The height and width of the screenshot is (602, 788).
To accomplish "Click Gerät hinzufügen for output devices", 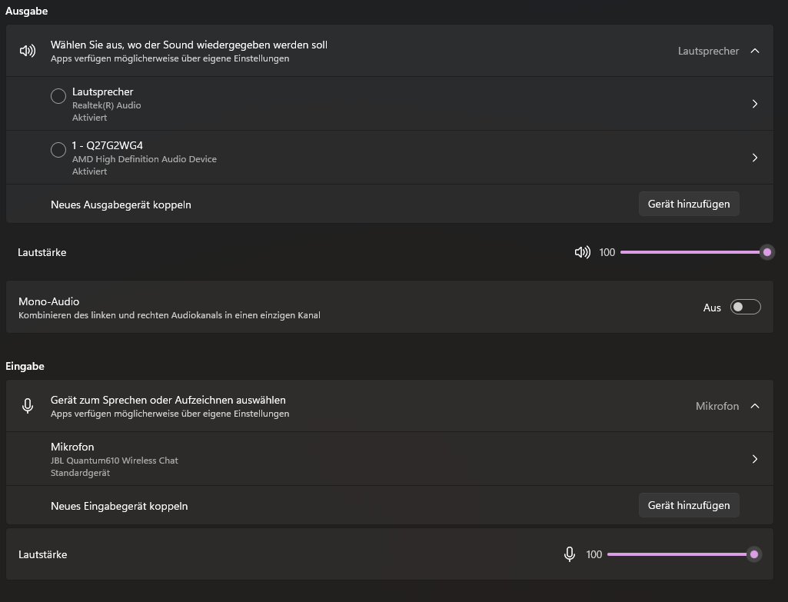I will click(x=688, y=205).
